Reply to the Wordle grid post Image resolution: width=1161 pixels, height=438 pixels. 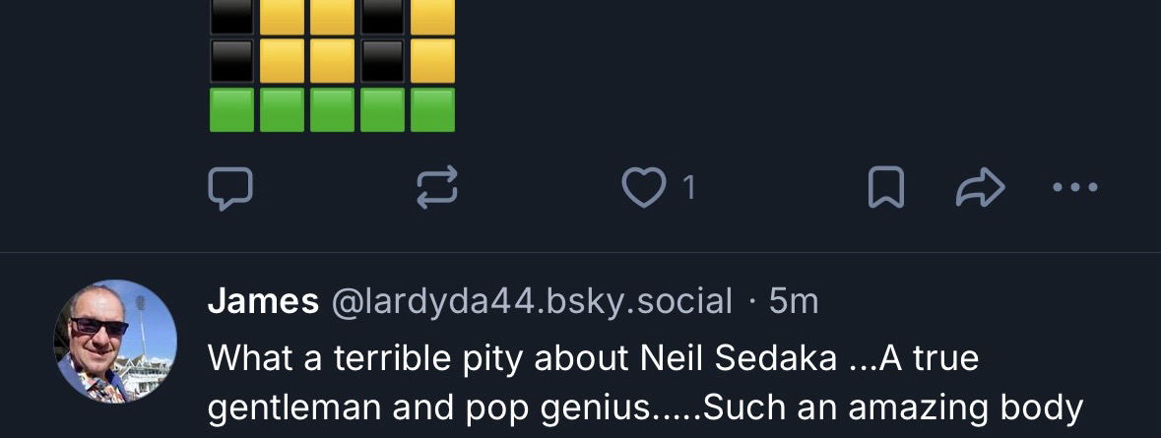coord(229,188)
